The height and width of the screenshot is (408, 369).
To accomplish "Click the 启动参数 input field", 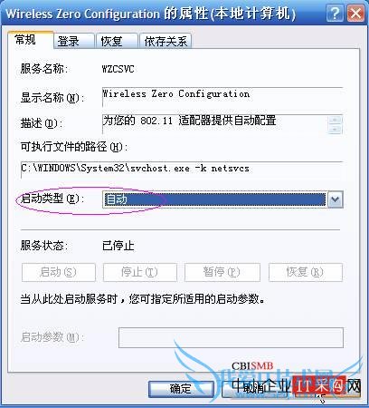I will tap(231, 337).
